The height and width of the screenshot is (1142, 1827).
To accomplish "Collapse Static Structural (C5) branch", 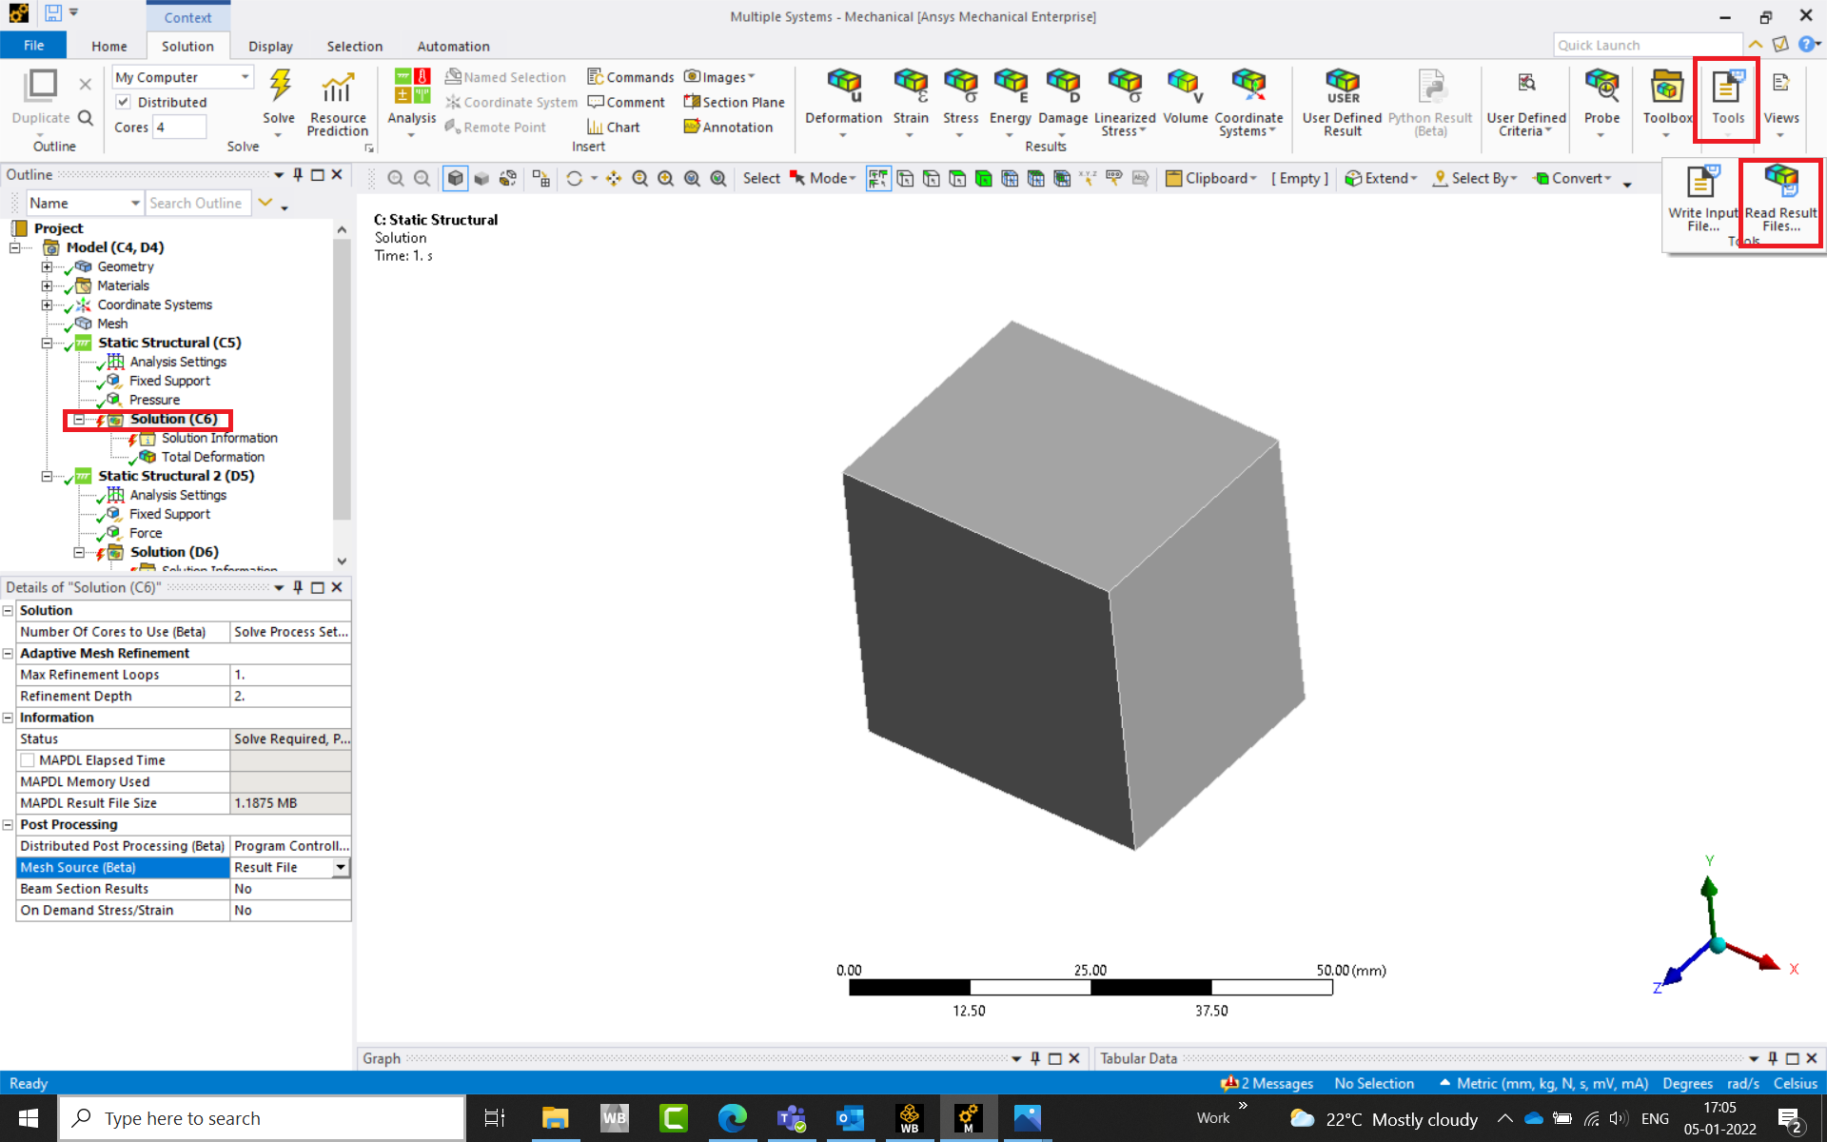I will [x=47, y=343].
